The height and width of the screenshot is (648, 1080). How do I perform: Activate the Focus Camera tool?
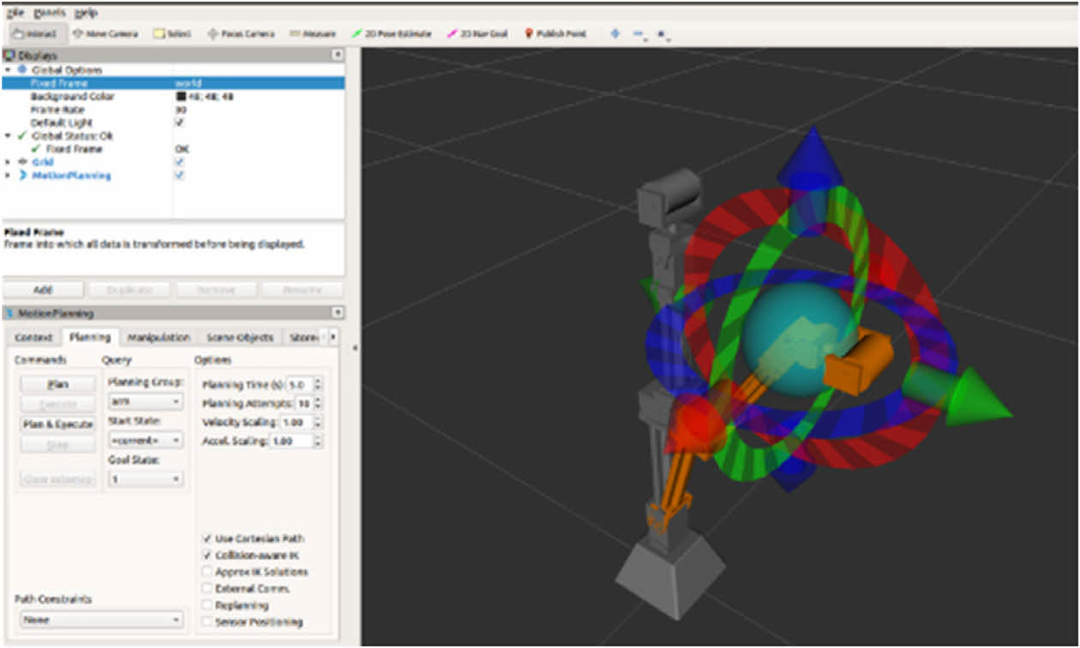241,33
